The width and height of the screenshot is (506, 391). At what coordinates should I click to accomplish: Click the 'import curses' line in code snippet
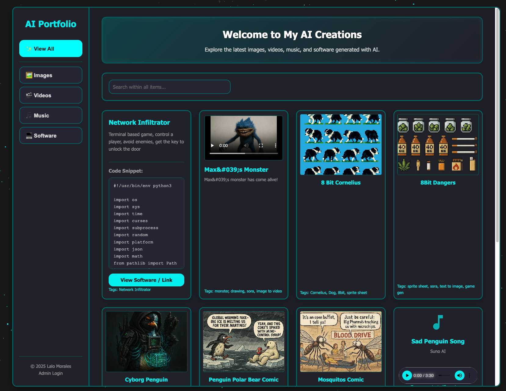131,221
